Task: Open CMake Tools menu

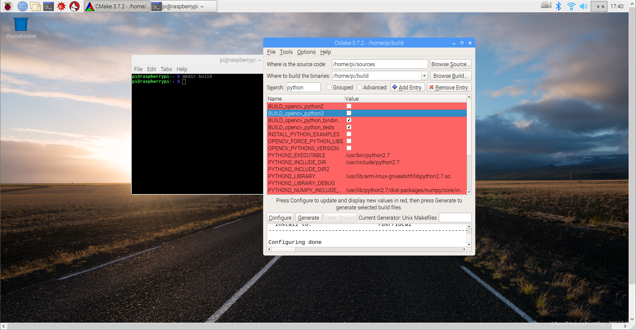Action: tap(286, 52)
